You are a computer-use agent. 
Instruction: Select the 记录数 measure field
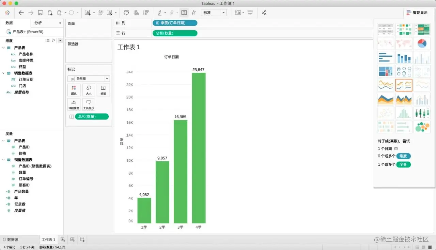click(x=19, y=204)
